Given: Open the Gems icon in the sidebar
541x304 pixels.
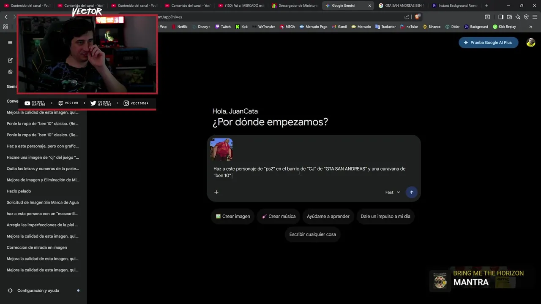Looking at the screenshot, I should pos(10,72).
